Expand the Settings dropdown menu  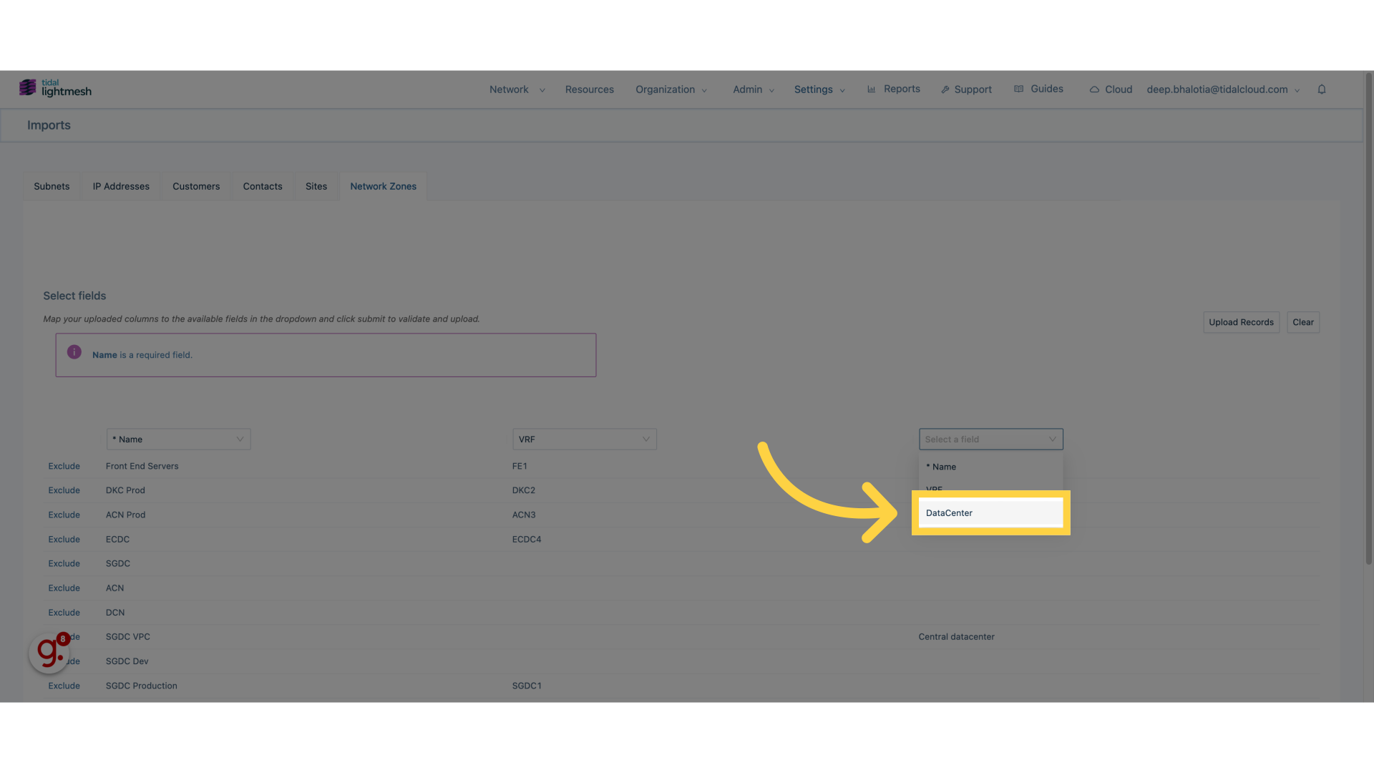tap(818, 89)
